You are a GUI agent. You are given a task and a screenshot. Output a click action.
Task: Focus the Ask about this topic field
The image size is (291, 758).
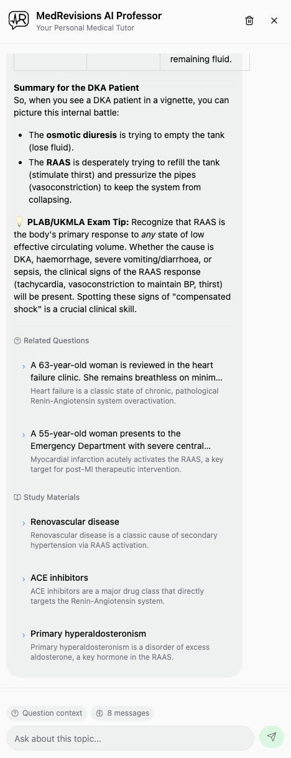[131, 738]
